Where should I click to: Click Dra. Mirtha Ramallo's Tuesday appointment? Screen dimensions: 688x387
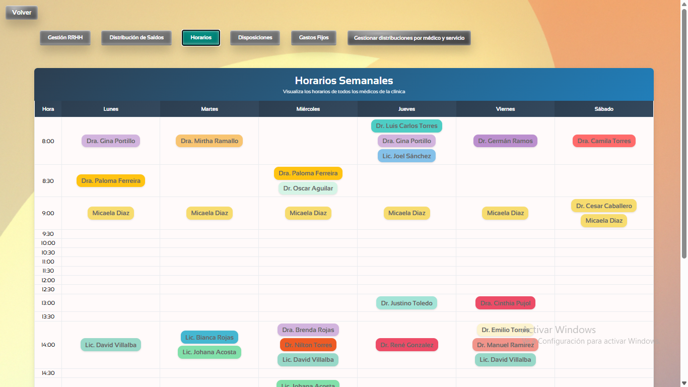(x=209, y=141)
